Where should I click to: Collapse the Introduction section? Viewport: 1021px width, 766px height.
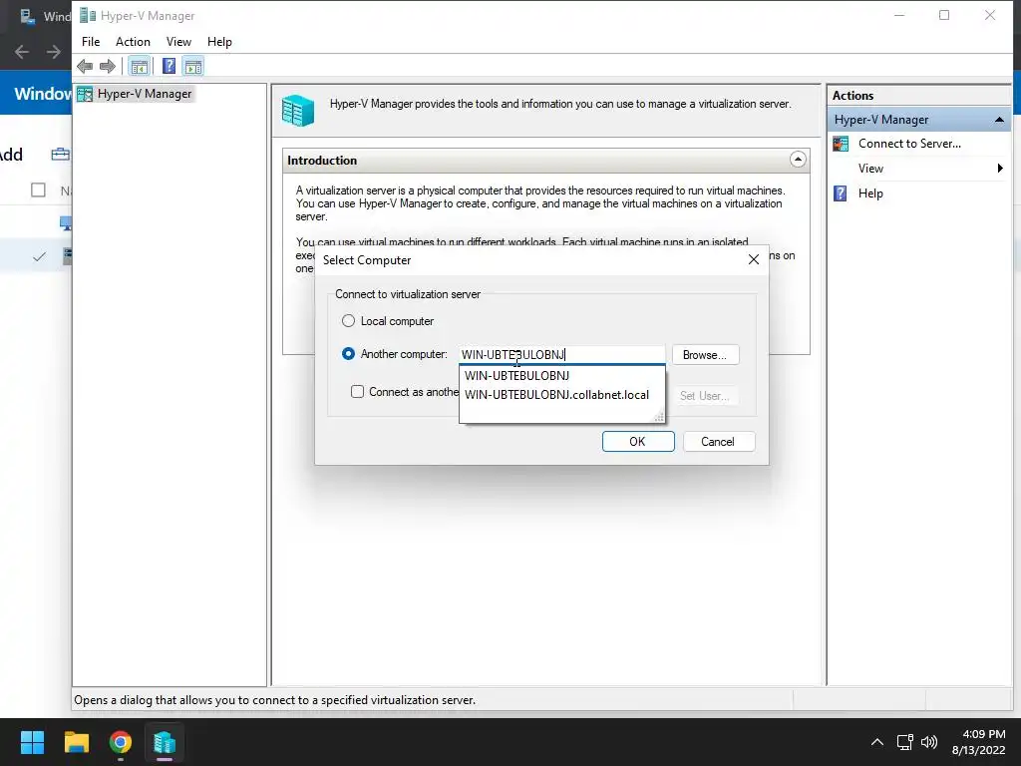(x=798, y=160)
